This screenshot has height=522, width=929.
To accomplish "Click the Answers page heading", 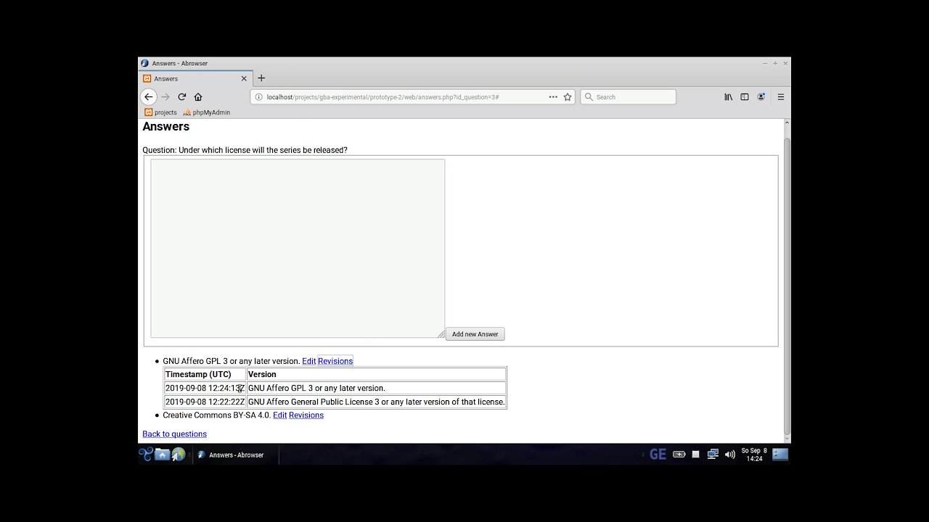I will point(165,126).
